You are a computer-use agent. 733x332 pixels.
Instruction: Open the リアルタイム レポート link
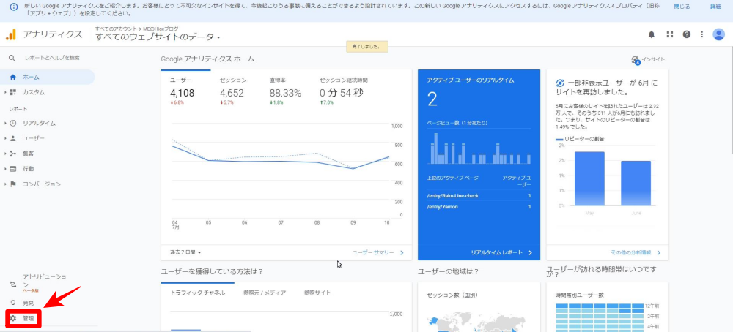(501, 252)
